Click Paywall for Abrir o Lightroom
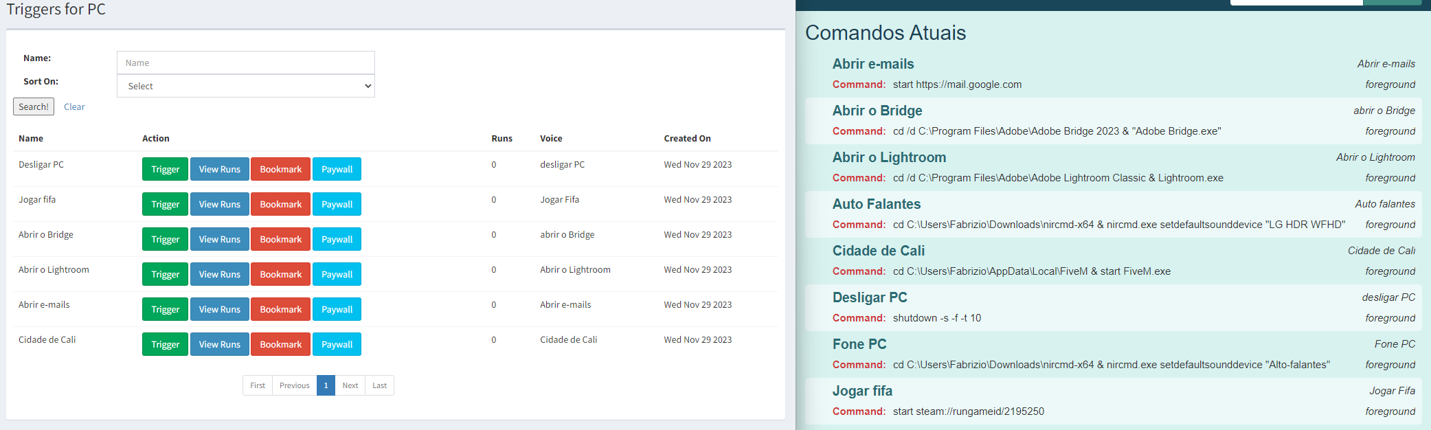 tap(337, 274)
